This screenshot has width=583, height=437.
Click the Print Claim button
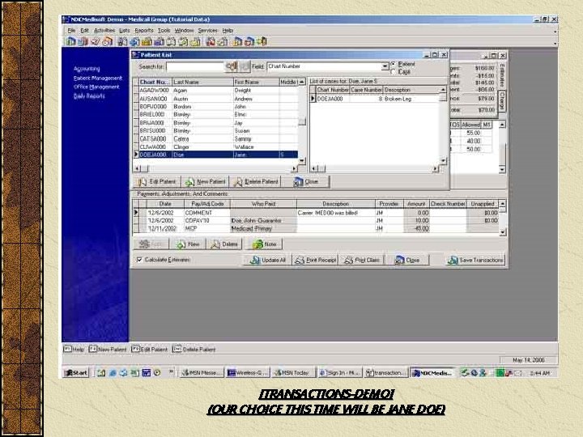[362, 260]
